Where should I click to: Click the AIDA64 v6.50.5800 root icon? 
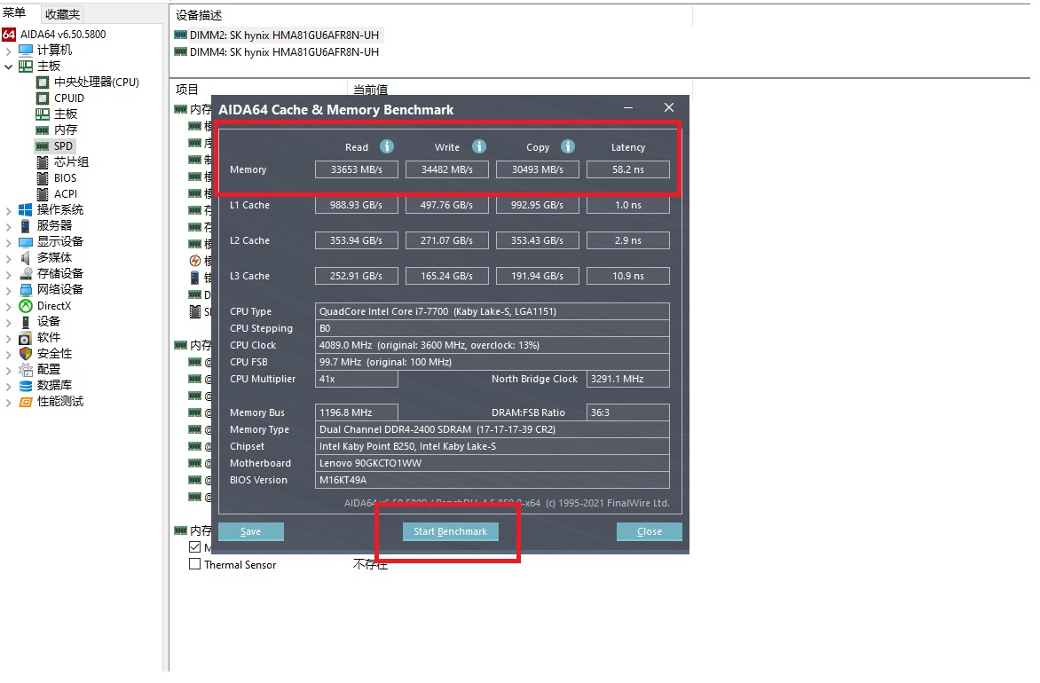[x=9, y=34]
